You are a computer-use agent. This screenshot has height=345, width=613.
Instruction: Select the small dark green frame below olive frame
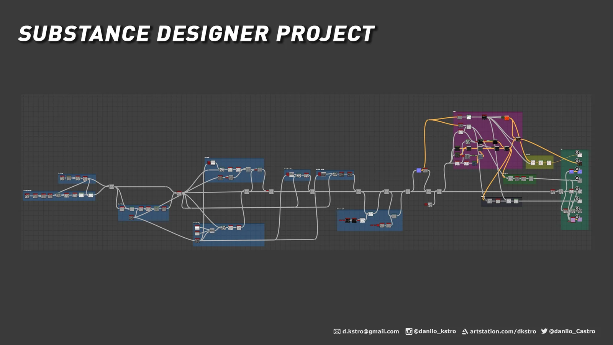(519, 182)
